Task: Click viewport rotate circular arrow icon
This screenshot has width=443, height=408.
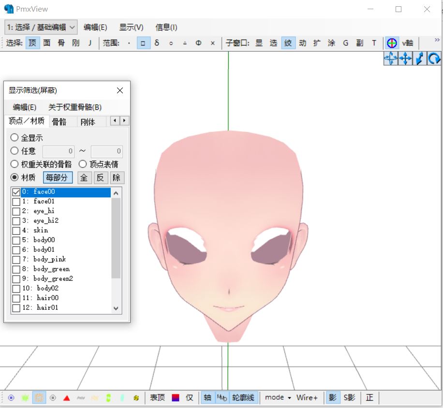Action: 434,58
